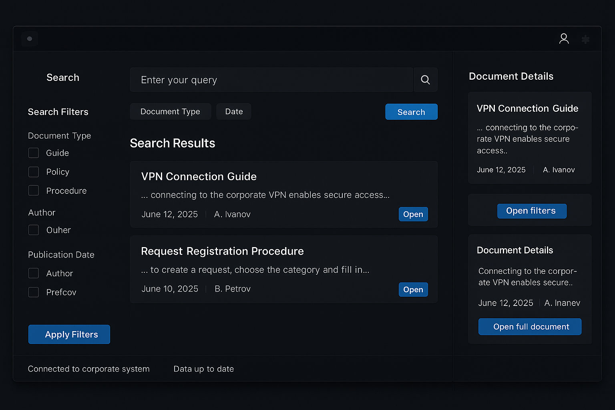This screenshot has height=410, width=615.
Task: Toggle the Ouher author checkbox
Action: tap(34, 230)
